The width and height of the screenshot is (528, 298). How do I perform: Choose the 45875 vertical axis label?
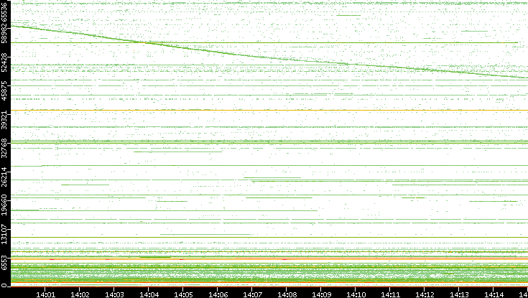click(x=4, y=90)
